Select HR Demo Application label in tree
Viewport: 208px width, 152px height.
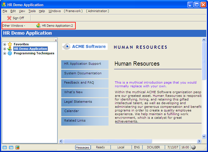(x=30, y=49)
